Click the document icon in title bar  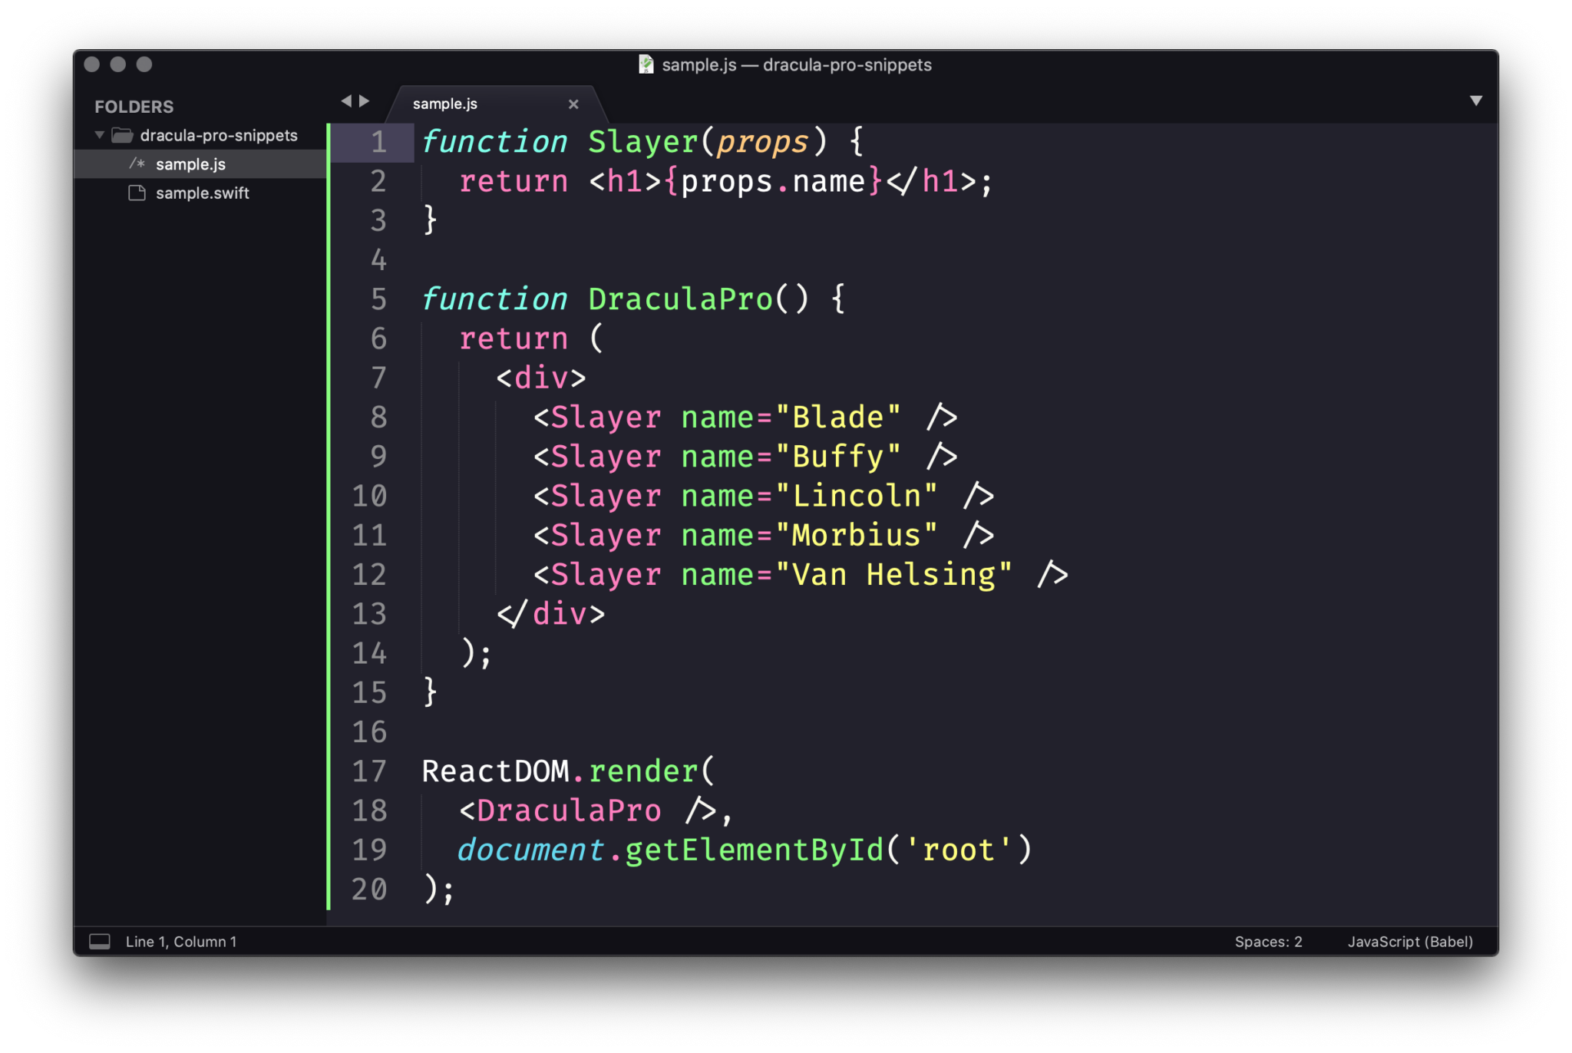tap(646, 64)
